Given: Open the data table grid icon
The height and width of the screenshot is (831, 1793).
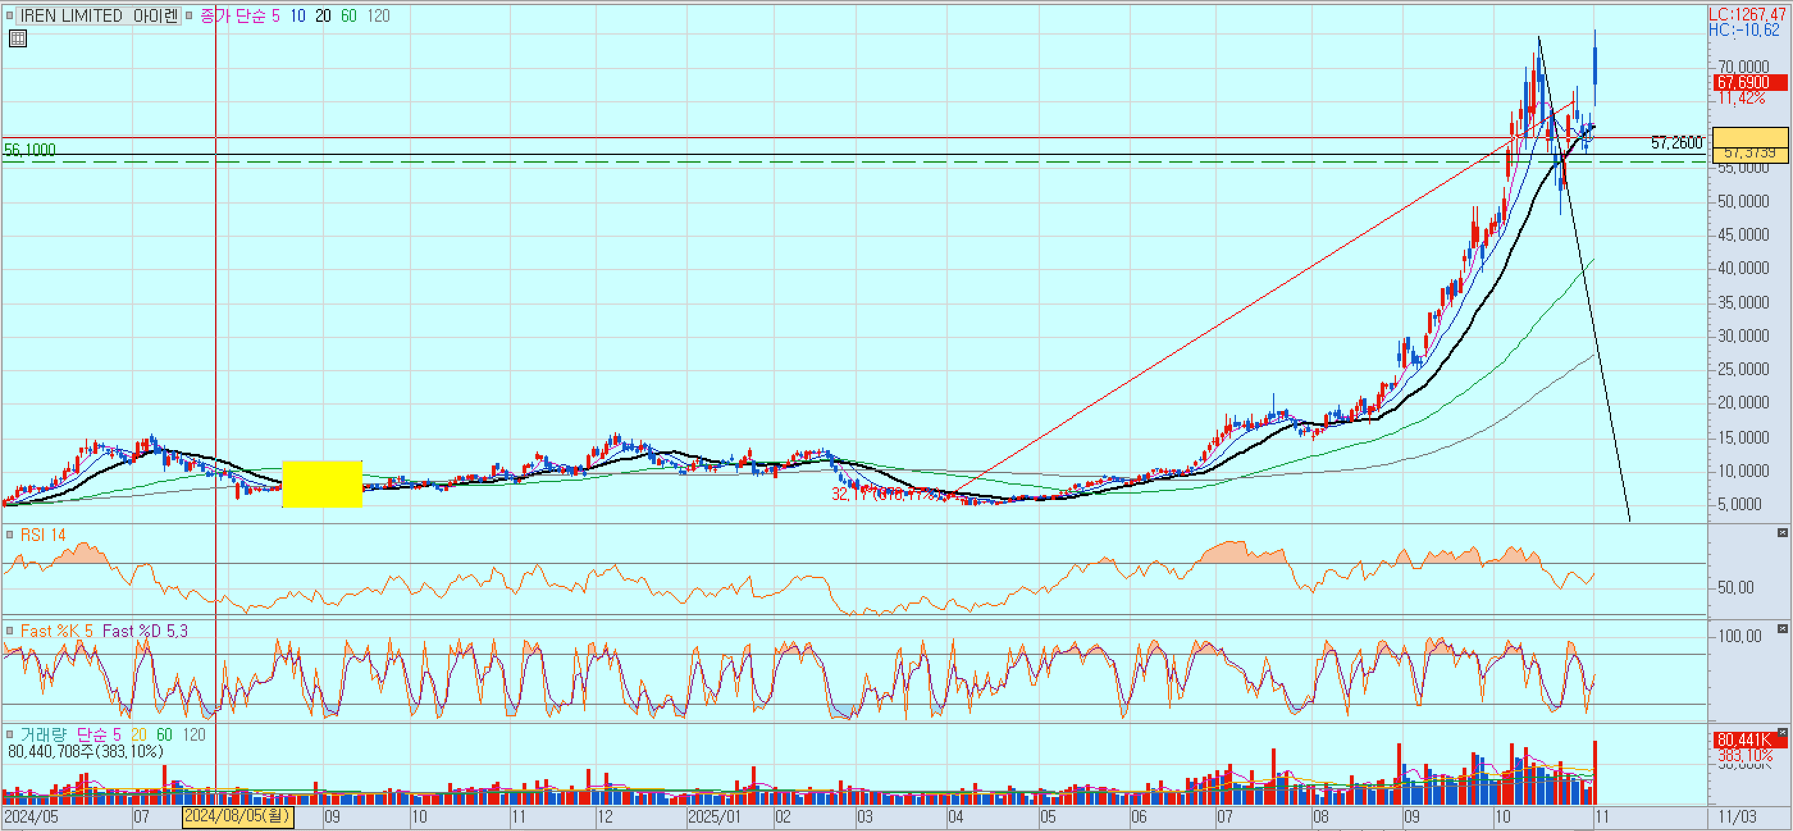Looking at the screenshot, I should (18, 39).
